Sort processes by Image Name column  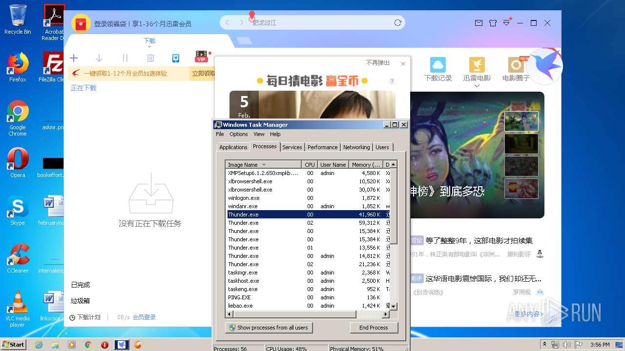click(x=264, y=165)
